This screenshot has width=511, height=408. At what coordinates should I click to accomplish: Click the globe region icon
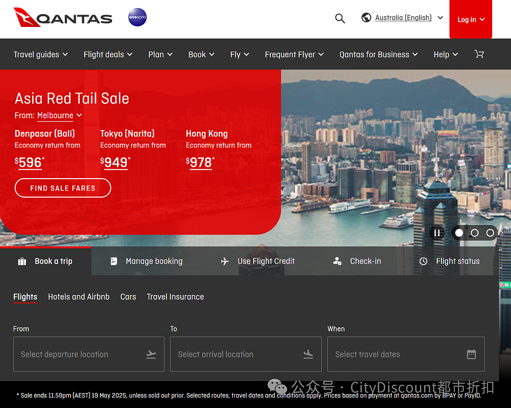click(x=366, y=17)
